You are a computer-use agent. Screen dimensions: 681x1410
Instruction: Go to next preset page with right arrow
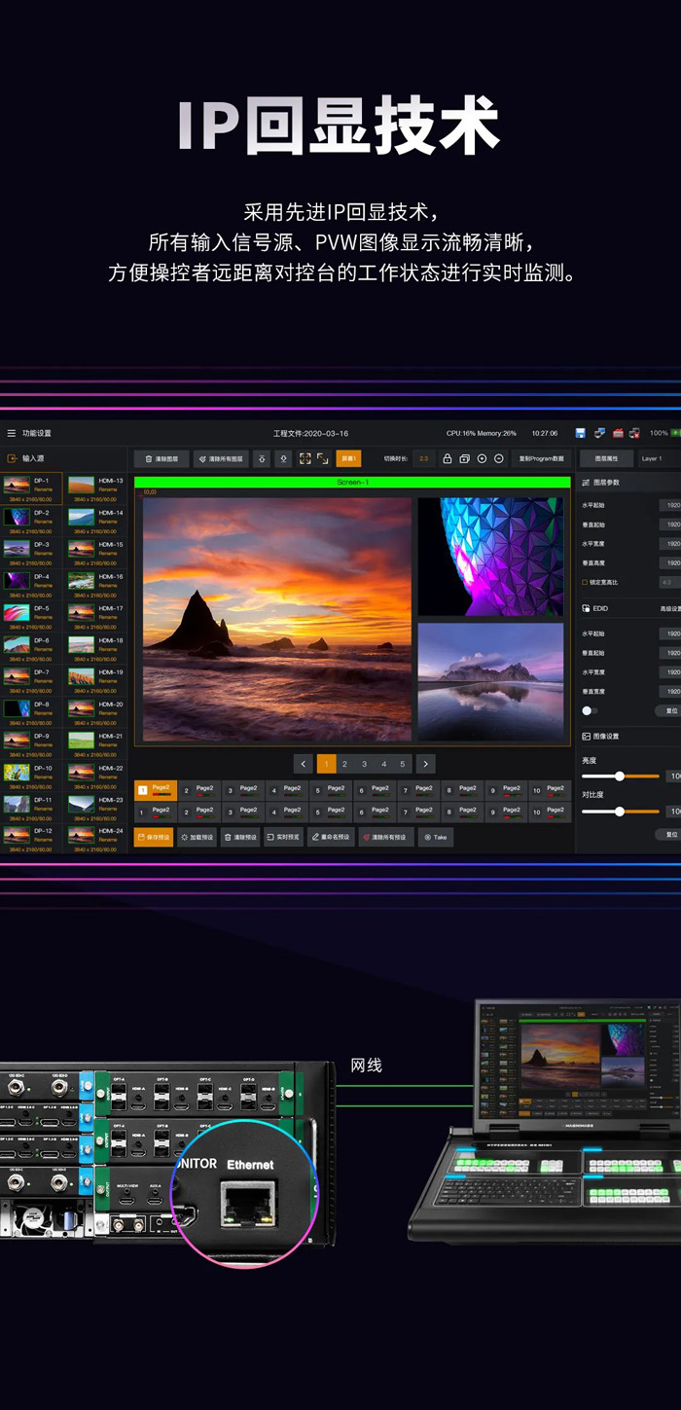coord(425,765)
